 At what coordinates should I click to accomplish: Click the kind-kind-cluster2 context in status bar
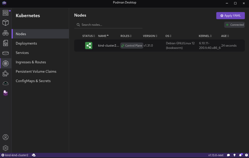click(x=15, y=155)
